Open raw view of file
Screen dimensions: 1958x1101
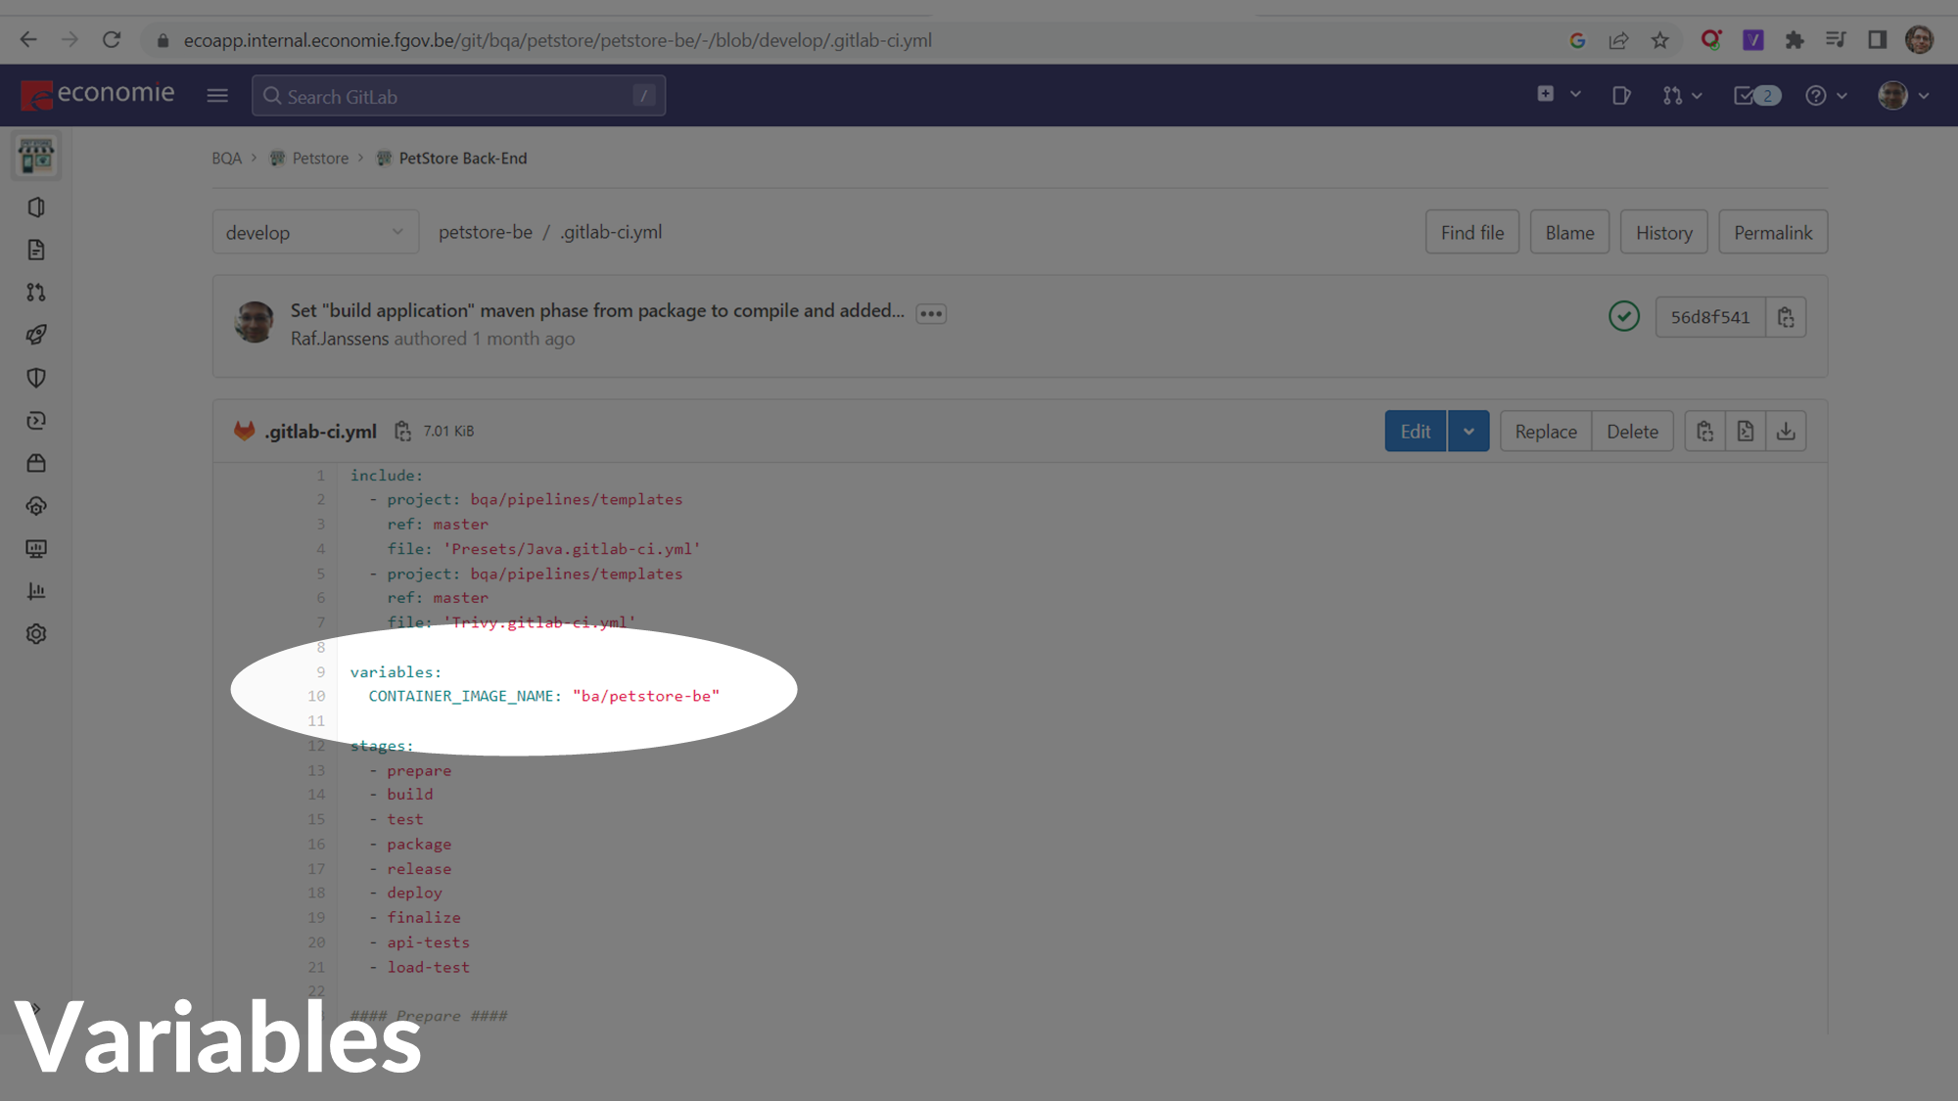tap(1745, 432)
